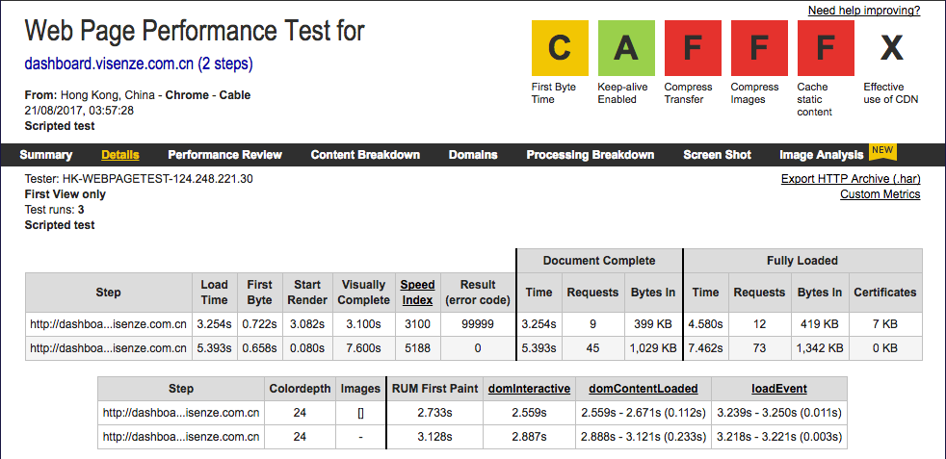The image size is (946, 459).
Task: Click the 4.580s Fully Loaded time cell
Action: [x=706, y=324]
